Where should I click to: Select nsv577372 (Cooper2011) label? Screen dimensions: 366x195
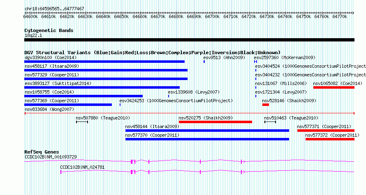[332, 135]
